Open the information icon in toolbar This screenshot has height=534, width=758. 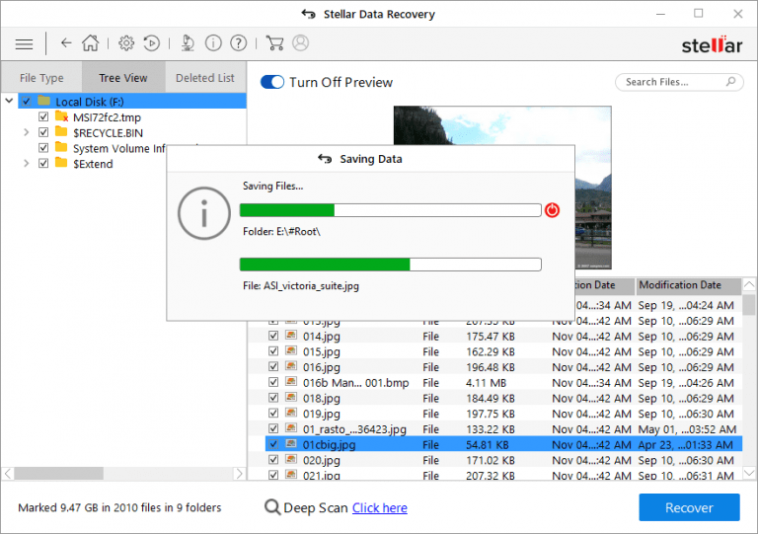point(213,43)
